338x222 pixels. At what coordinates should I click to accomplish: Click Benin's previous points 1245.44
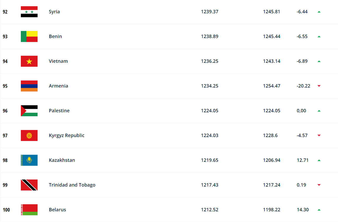[x=271, y=36]
